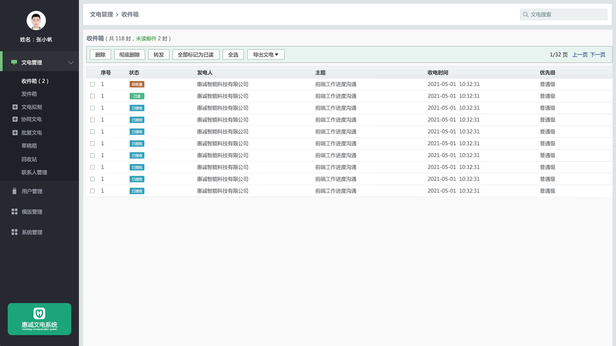Go to 上一页 link
This screenshot has height=346, width=616.
tap(580, 55)
